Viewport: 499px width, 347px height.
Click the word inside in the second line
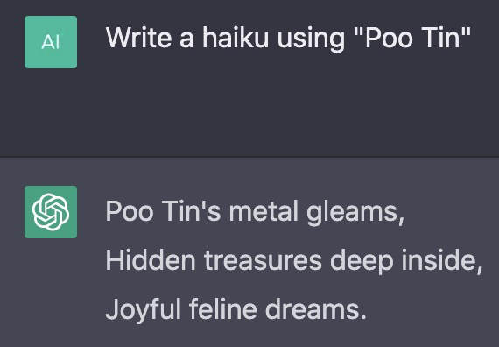click(442, 260)
